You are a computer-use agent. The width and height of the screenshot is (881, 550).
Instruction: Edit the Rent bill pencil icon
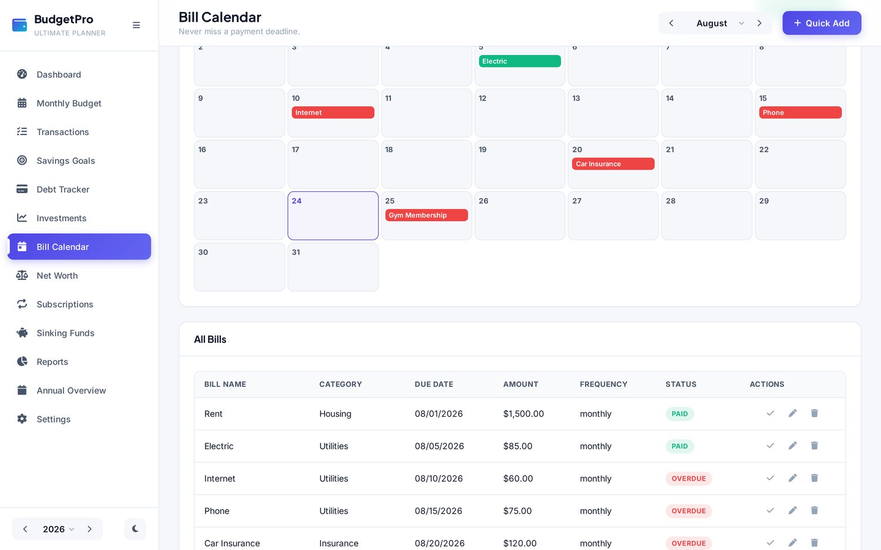pos(792,413)
